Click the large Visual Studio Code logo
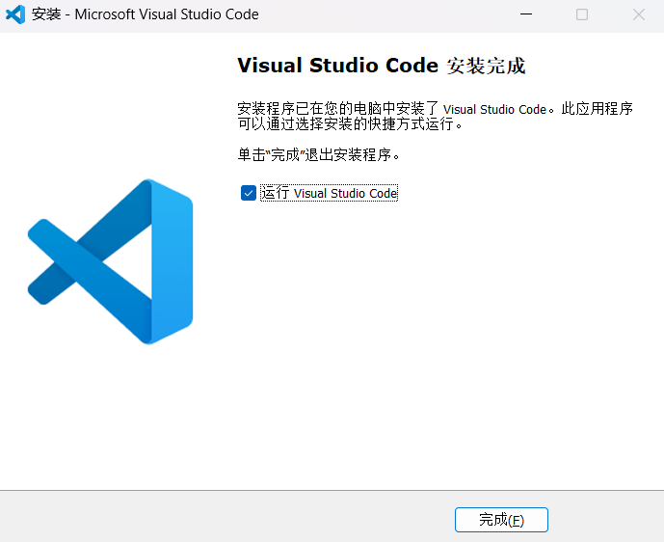The width and height of the screenshot is (664, 542). point(110,261)
